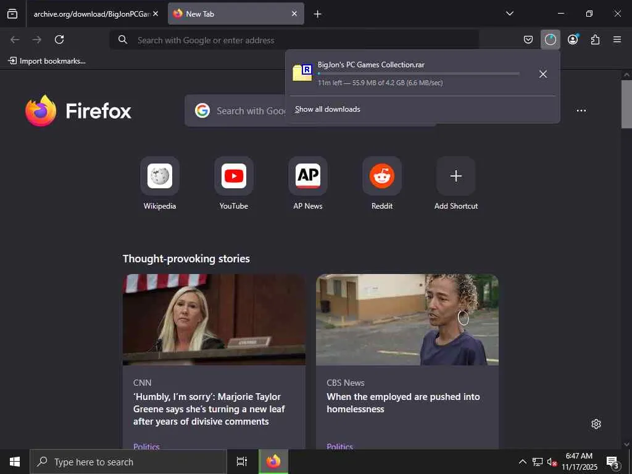Open 'When the employed are pushed into homelessness'
The height and width of the screenshot is (474, 632).
point(403,402)
